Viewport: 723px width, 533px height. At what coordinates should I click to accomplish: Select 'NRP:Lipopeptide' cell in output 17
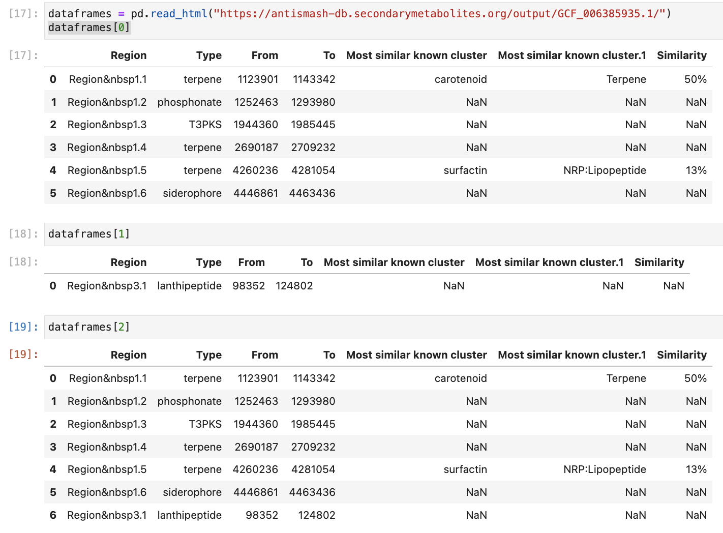pos(605,170)
